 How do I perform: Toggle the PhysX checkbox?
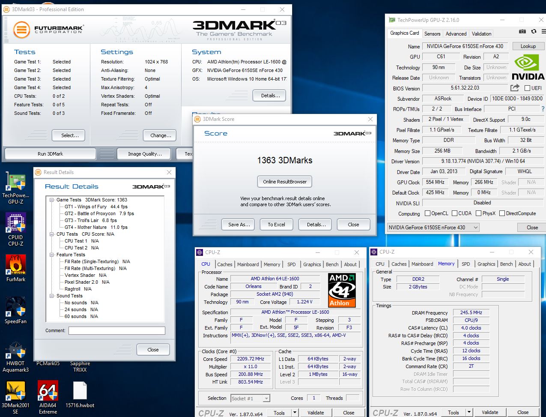pyautogui.click(x=478, y=213)
